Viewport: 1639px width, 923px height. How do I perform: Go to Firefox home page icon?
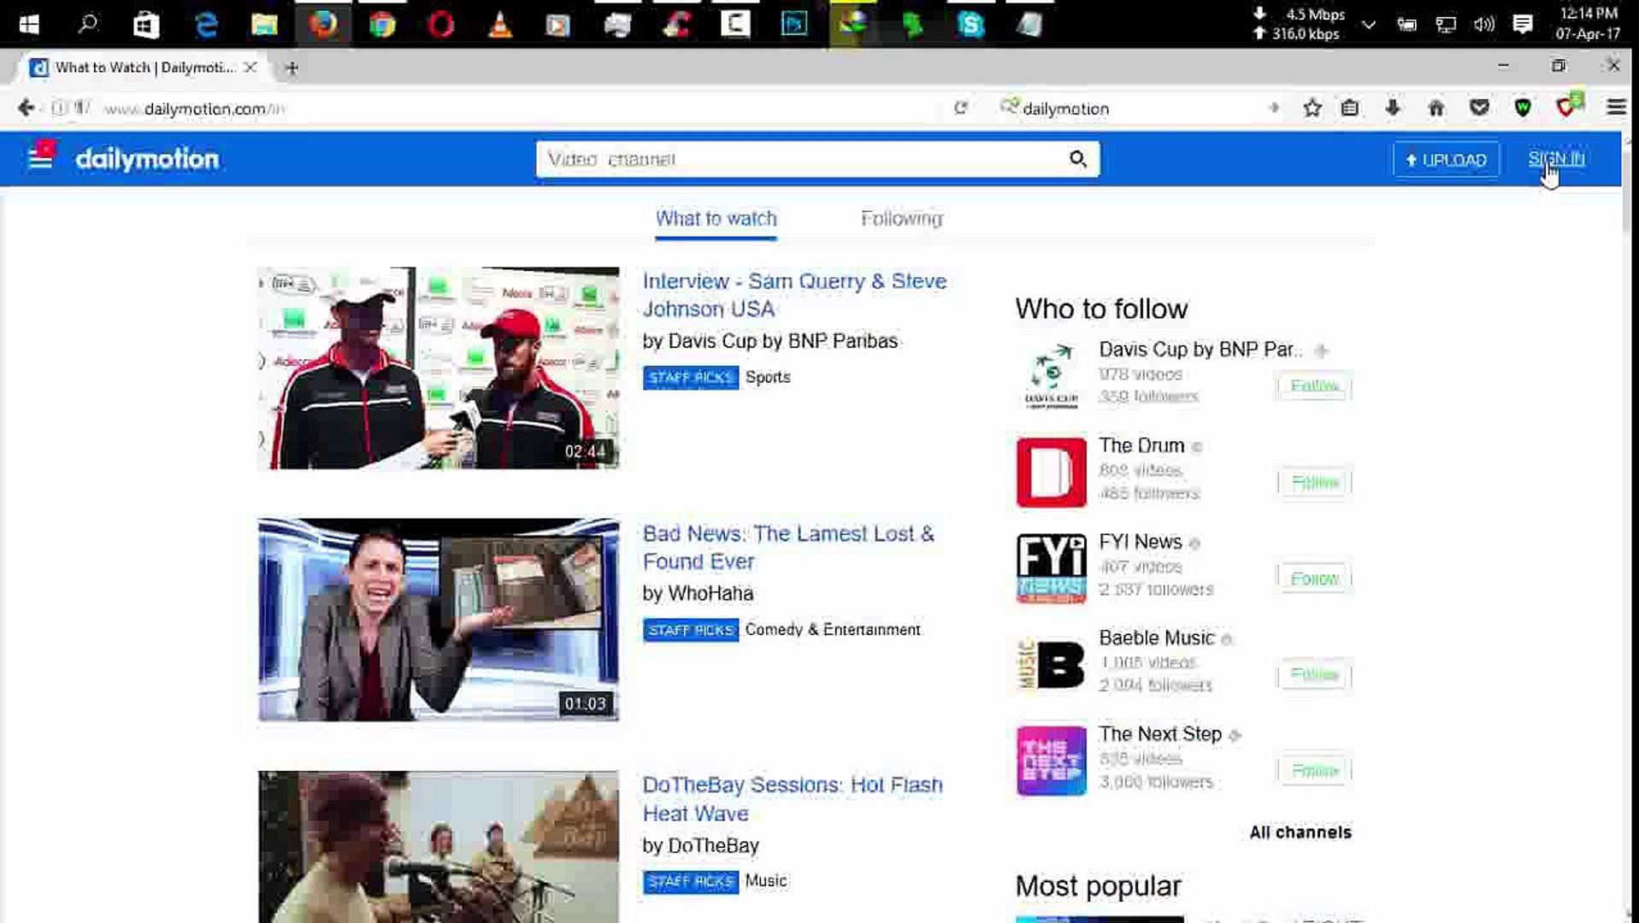tap(1436, 108)
